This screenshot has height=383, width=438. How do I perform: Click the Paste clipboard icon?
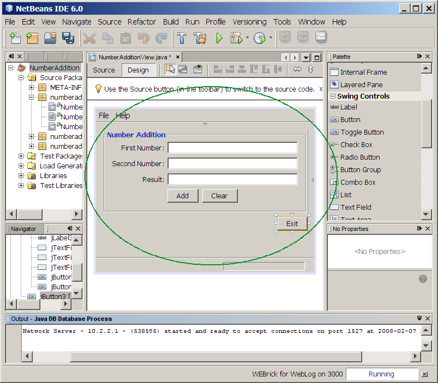coord(125,38)
